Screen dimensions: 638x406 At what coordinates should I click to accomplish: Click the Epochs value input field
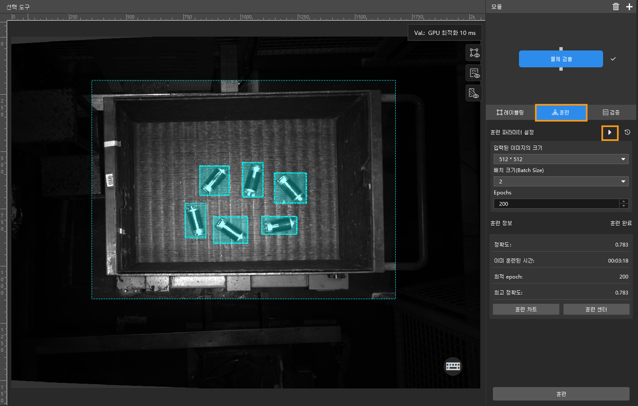tap(555, 204)
